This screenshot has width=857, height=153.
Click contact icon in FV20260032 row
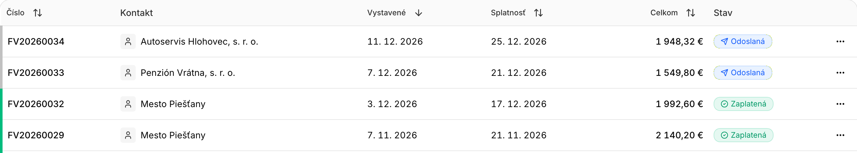pos(128,104)
